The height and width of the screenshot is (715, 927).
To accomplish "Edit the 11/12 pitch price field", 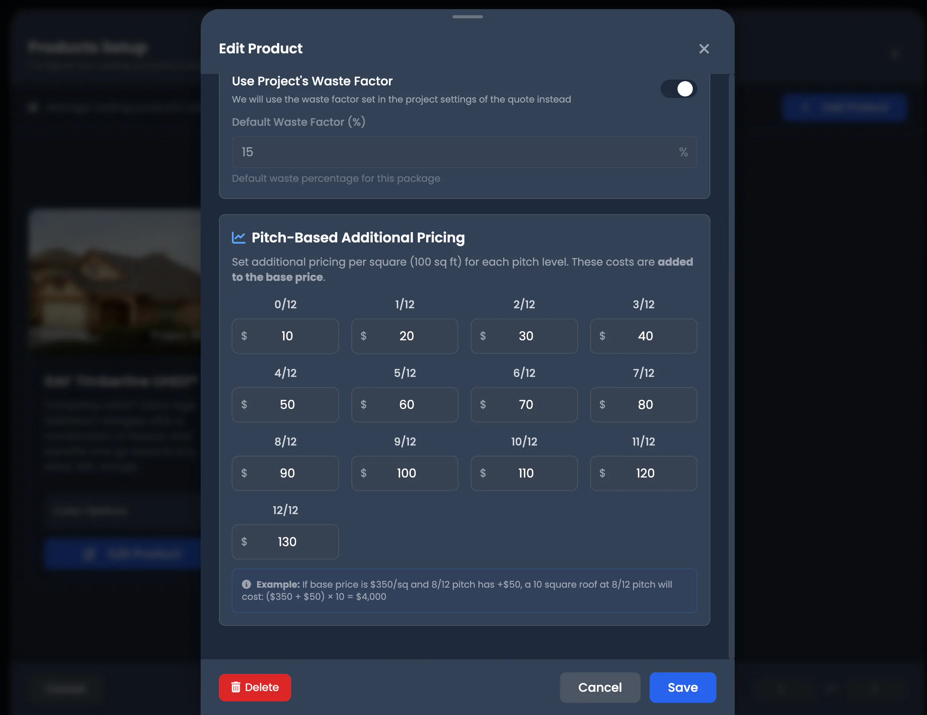I will (x=644, y=473).
